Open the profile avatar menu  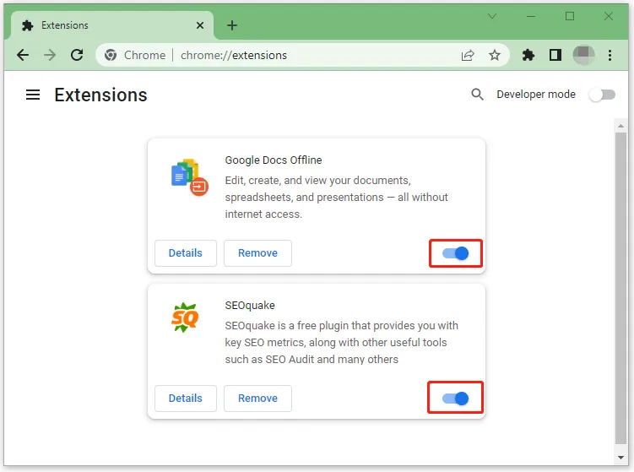click(x=583, y=55)
